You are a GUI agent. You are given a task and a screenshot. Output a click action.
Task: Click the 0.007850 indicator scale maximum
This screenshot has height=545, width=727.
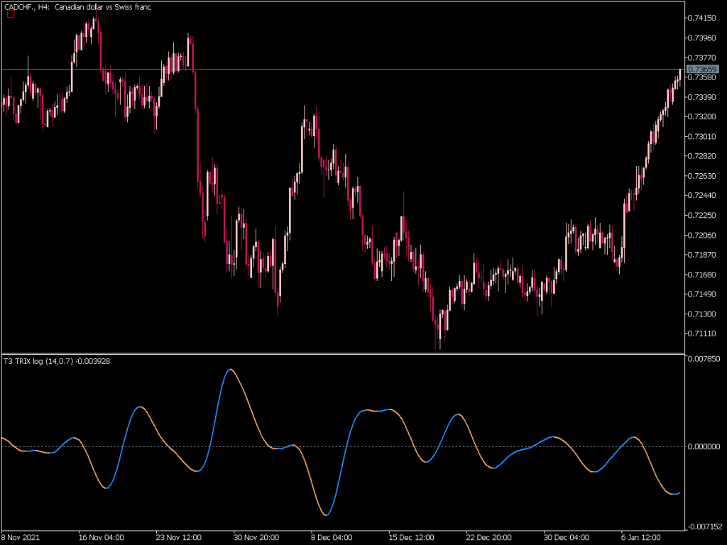pos(703,359)
